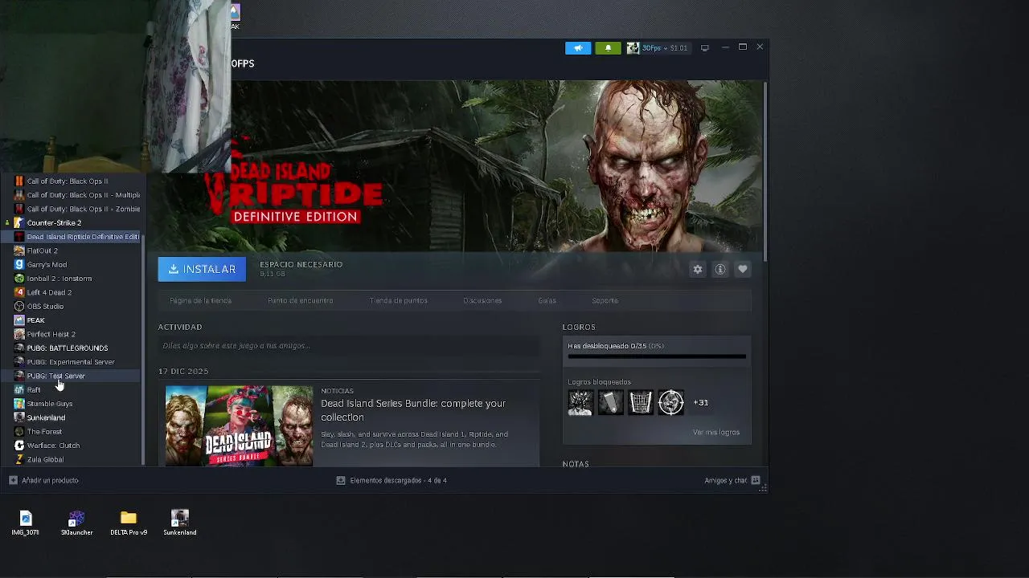The width and height of the screenshot is (1029, 578).
Task: Open the Dead Island Riptide settings gear
Action: [698, 270]
